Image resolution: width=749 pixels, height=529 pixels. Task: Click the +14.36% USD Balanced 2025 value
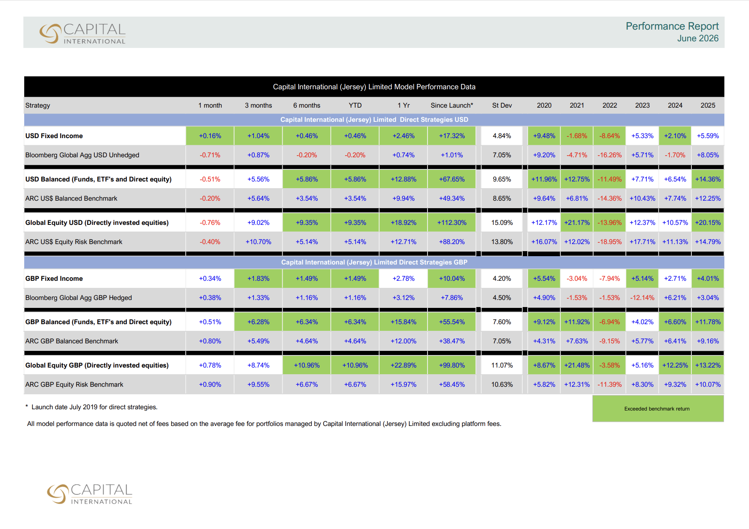[708, 179]
